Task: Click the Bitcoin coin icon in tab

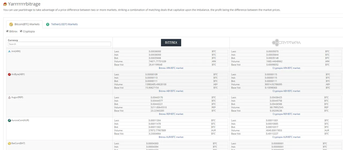Action: point(11,24)
